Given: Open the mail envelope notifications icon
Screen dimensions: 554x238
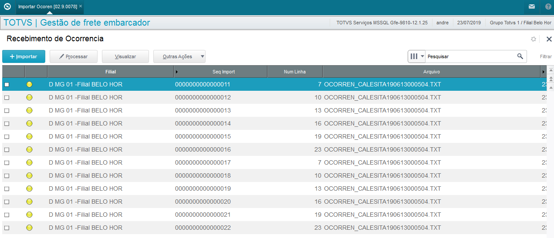Looking at the screenshot, I should coord(532,7).
